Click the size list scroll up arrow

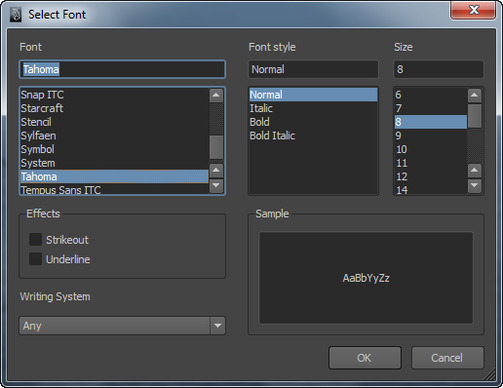coord(475,96)
